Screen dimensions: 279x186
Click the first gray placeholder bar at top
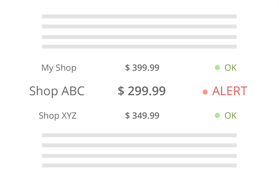coord(139,17)
